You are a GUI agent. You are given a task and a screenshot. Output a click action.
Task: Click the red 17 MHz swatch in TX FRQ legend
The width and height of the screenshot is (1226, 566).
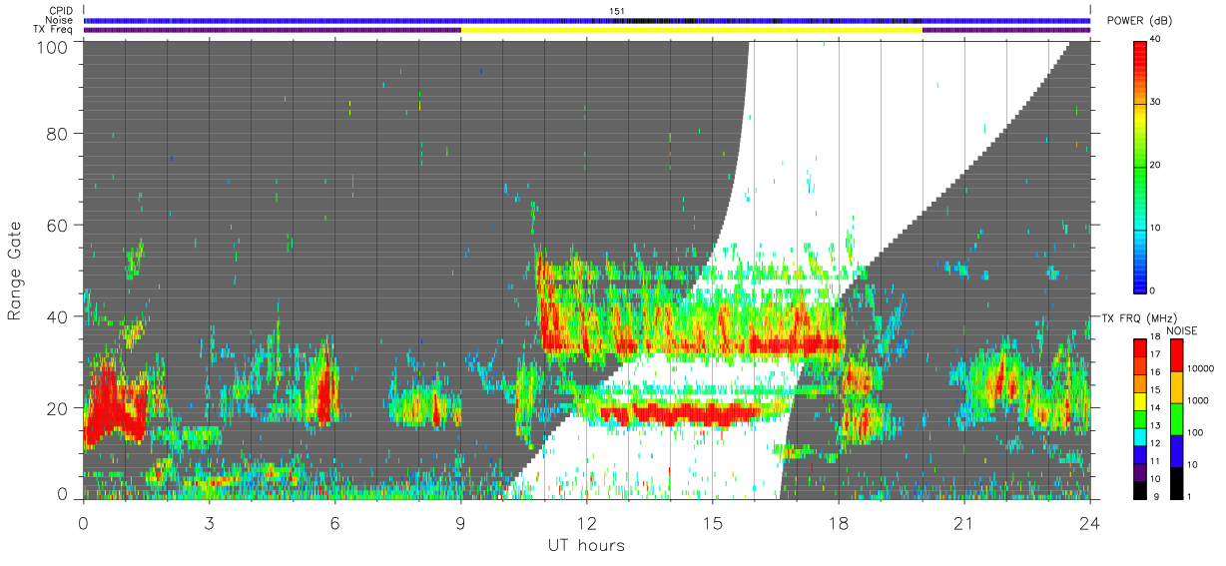1140,347
